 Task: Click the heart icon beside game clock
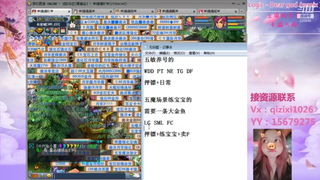click(x=66, y=19)
